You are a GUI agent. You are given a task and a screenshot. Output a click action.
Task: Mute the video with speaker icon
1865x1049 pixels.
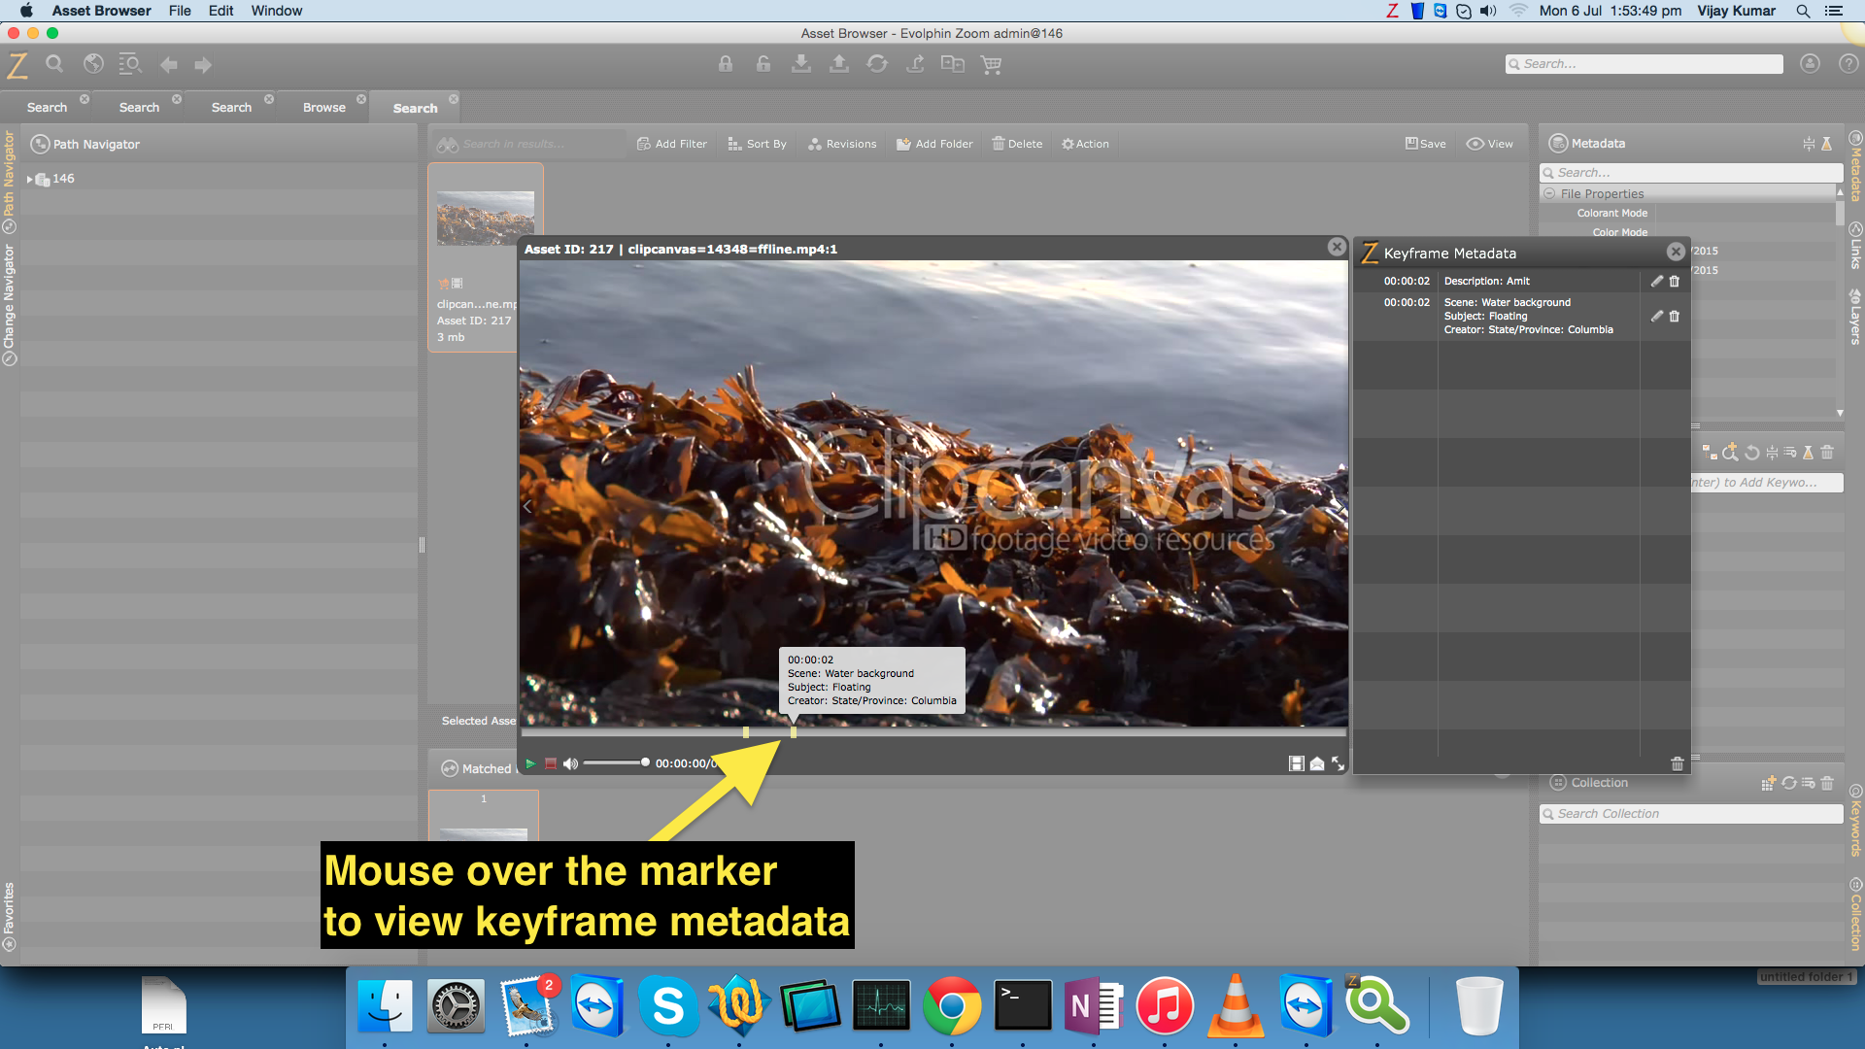[x=570, y=764]
